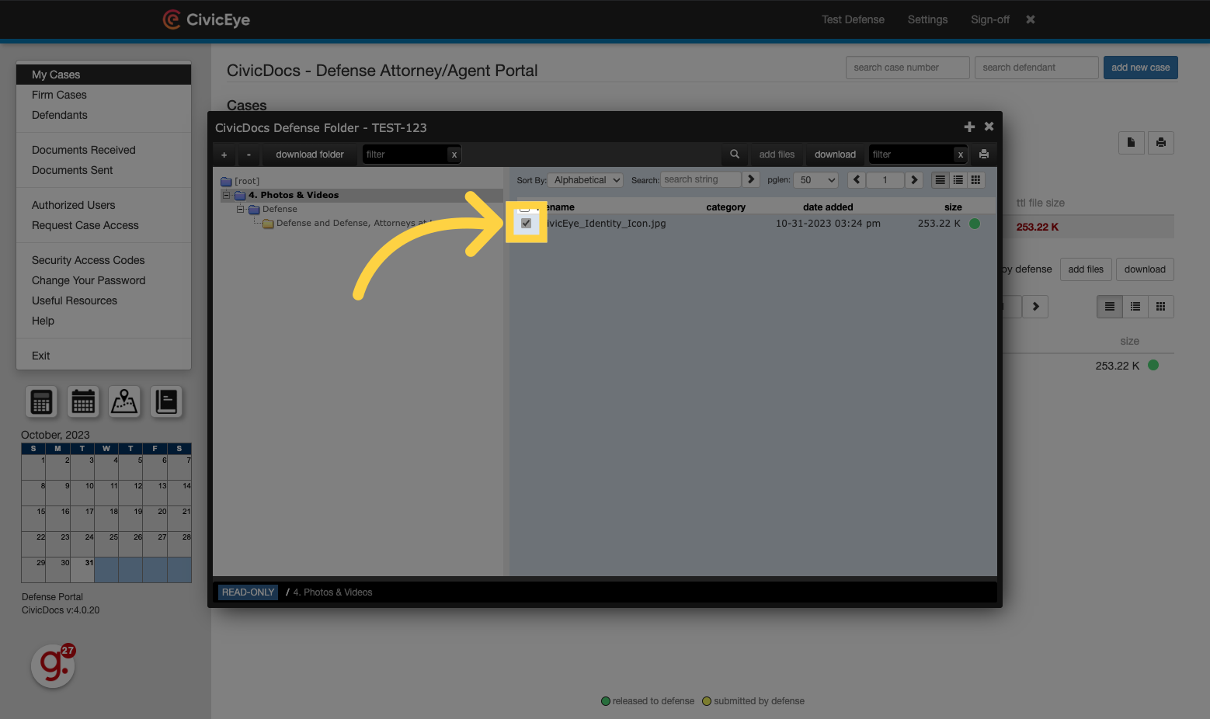
Task: Open the Sort By Alphabetical dropdown
Action: pyautogui.click(x=586, y=180)
